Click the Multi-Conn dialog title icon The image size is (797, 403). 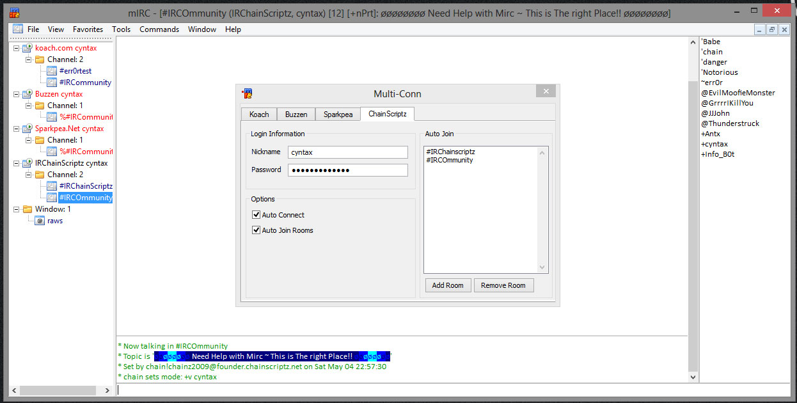pos(247,93)
